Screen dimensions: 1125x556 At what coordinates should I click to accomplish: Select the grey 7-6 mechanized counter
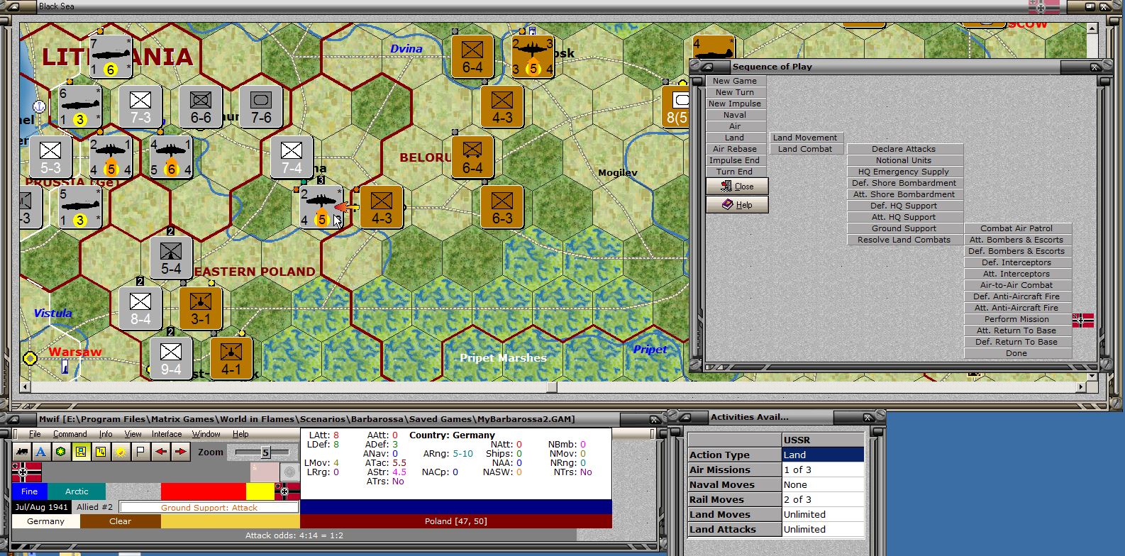(260, 106)
